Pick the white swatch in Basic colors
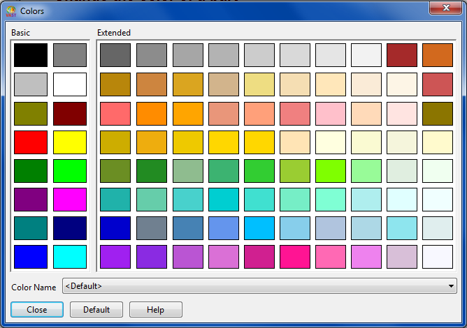Viewport: 467px width, 328px height. 70,84
